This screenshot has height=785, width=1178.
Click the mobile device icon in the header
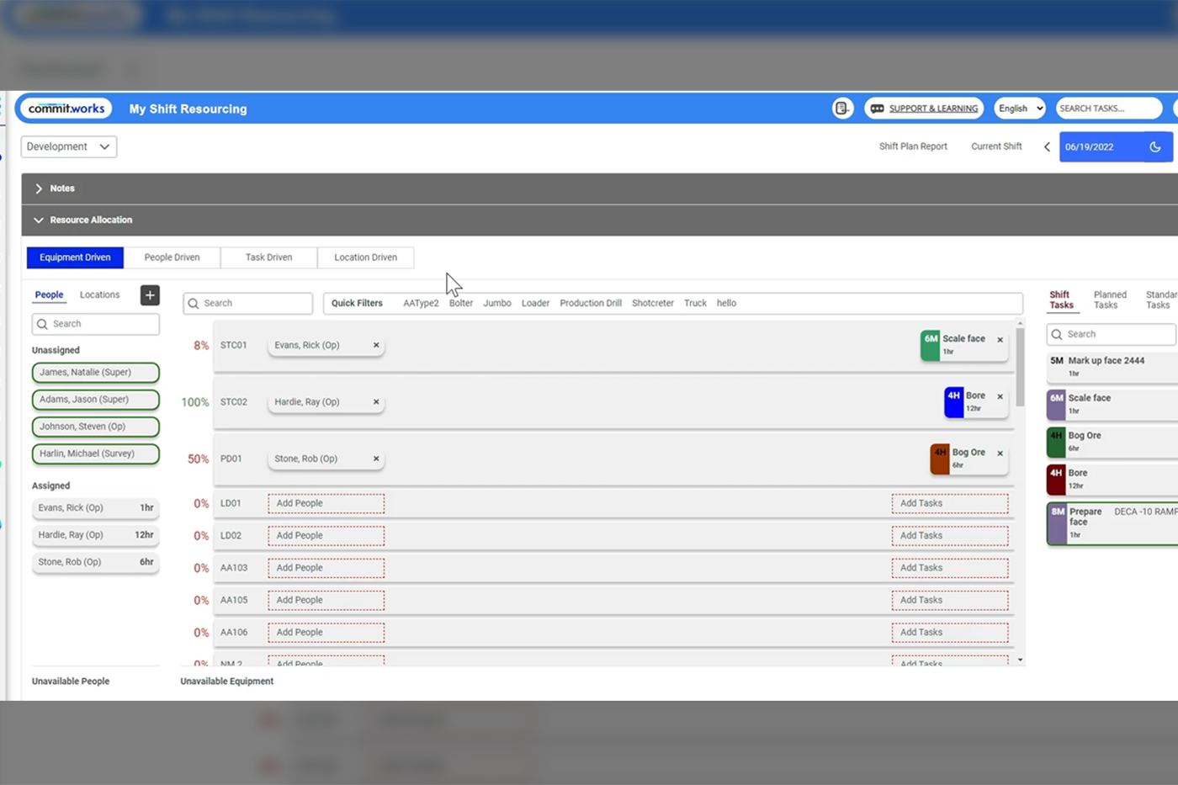coord(841,108)
